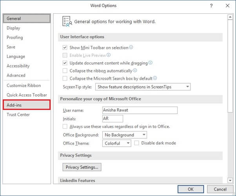Enable Always use these values checkbox
Image resolution: width=236 pixels, height=196 pixels.
coord(65,126)
